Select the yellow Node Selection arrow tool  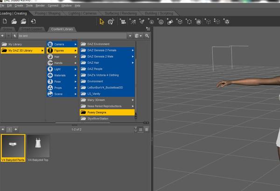pos(102,22)
